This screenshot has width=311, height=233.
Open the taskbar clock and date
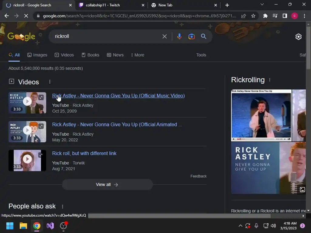click(289, 226)
